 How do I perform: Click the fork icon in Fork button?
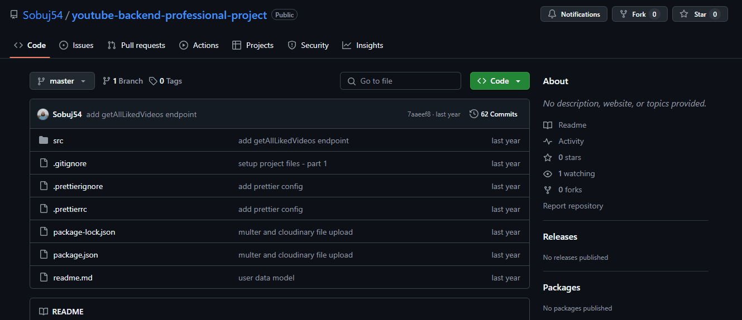pyautogui.click(x=624, y=14)
